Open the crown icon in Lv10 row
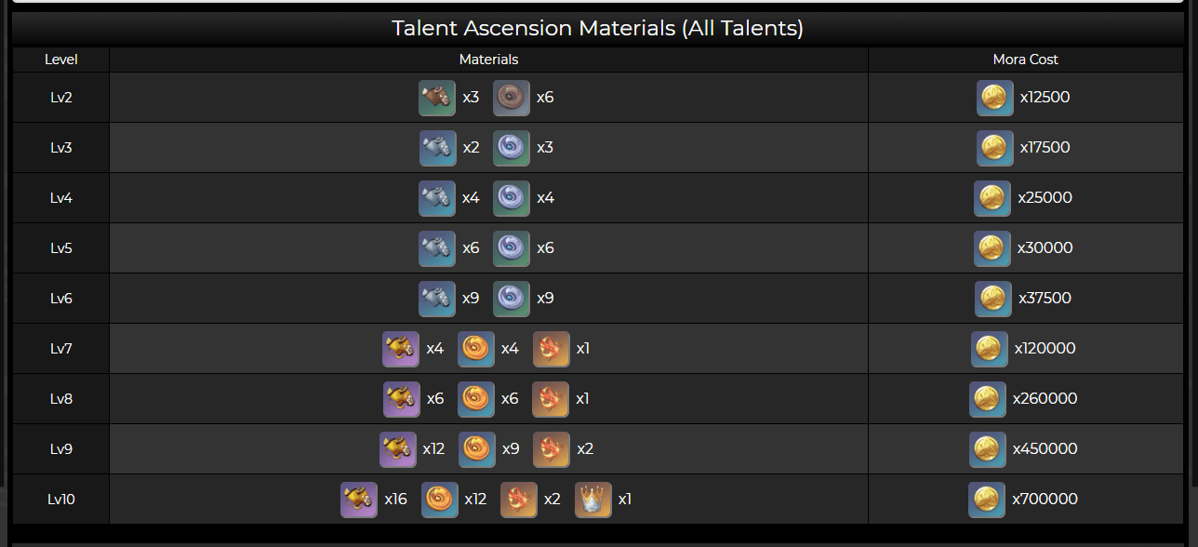 coord(593,499)
